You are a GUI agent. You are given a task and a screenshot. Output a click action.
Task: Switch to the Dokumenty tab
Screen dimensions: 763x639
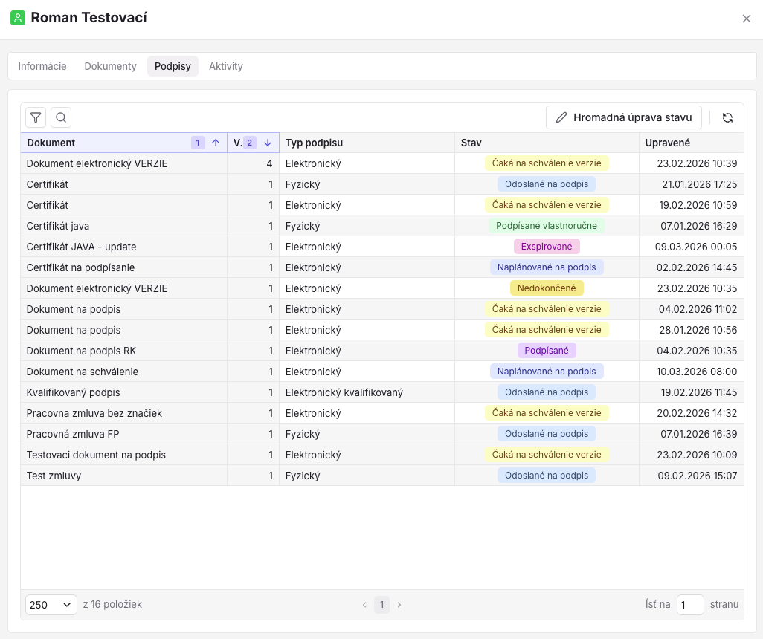111,66
